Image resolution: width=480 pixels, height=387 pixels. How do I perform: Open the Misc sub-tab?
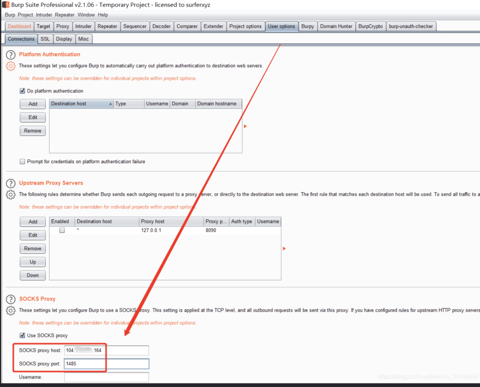83,39
